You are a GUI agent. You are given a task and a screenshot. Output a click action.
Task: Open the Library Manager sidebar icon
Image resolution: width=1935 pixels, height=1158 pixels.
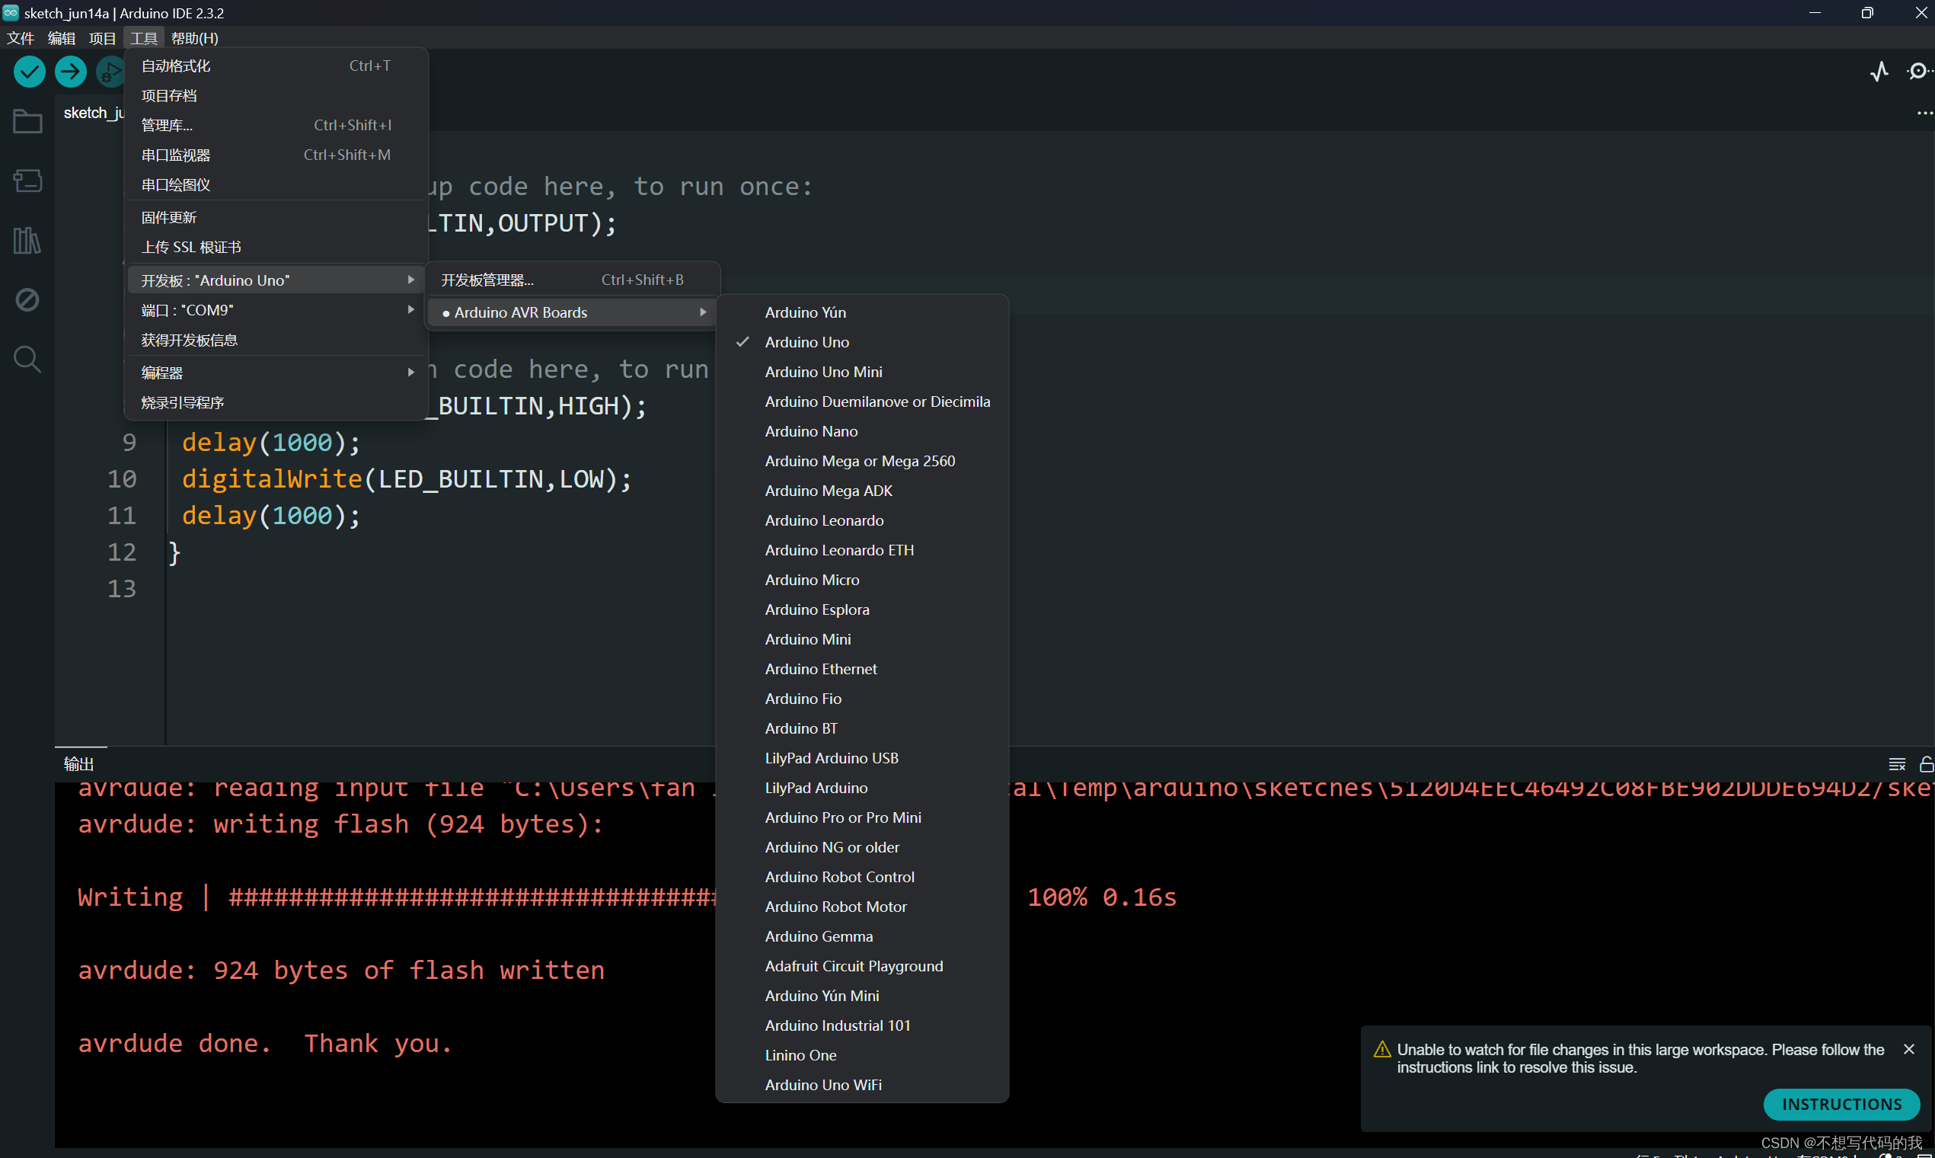pyautogui.click(x=27, y=240)
